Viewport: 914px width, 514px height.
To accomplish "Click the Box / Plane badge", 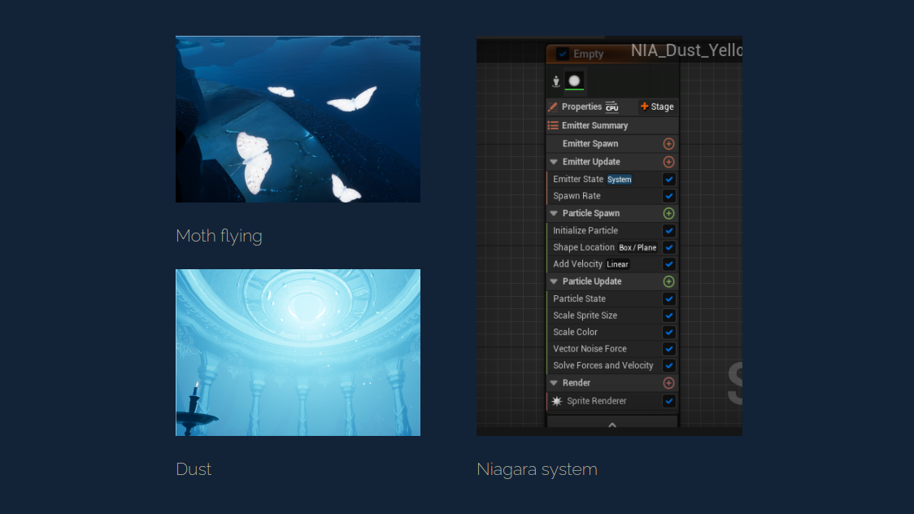I will (638, 248).
